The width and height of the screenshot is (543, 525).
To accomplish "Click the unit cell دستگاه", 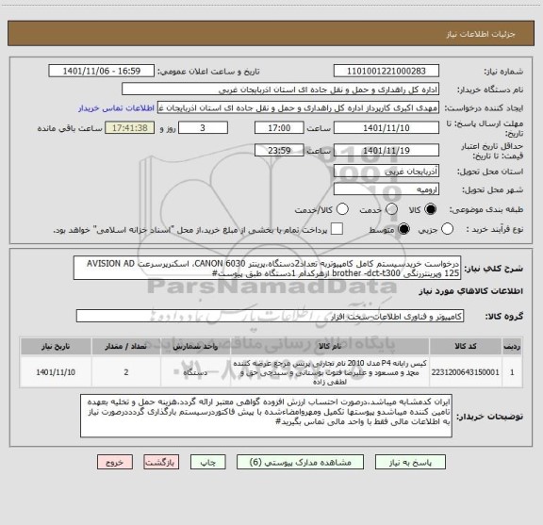I will click(195, 372).
